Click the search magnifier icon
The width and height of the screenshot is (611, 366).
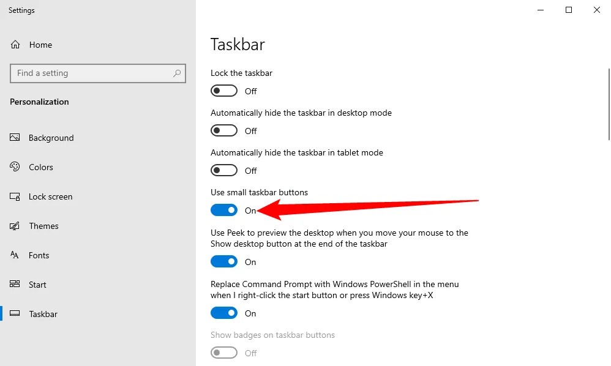[176, 73]
